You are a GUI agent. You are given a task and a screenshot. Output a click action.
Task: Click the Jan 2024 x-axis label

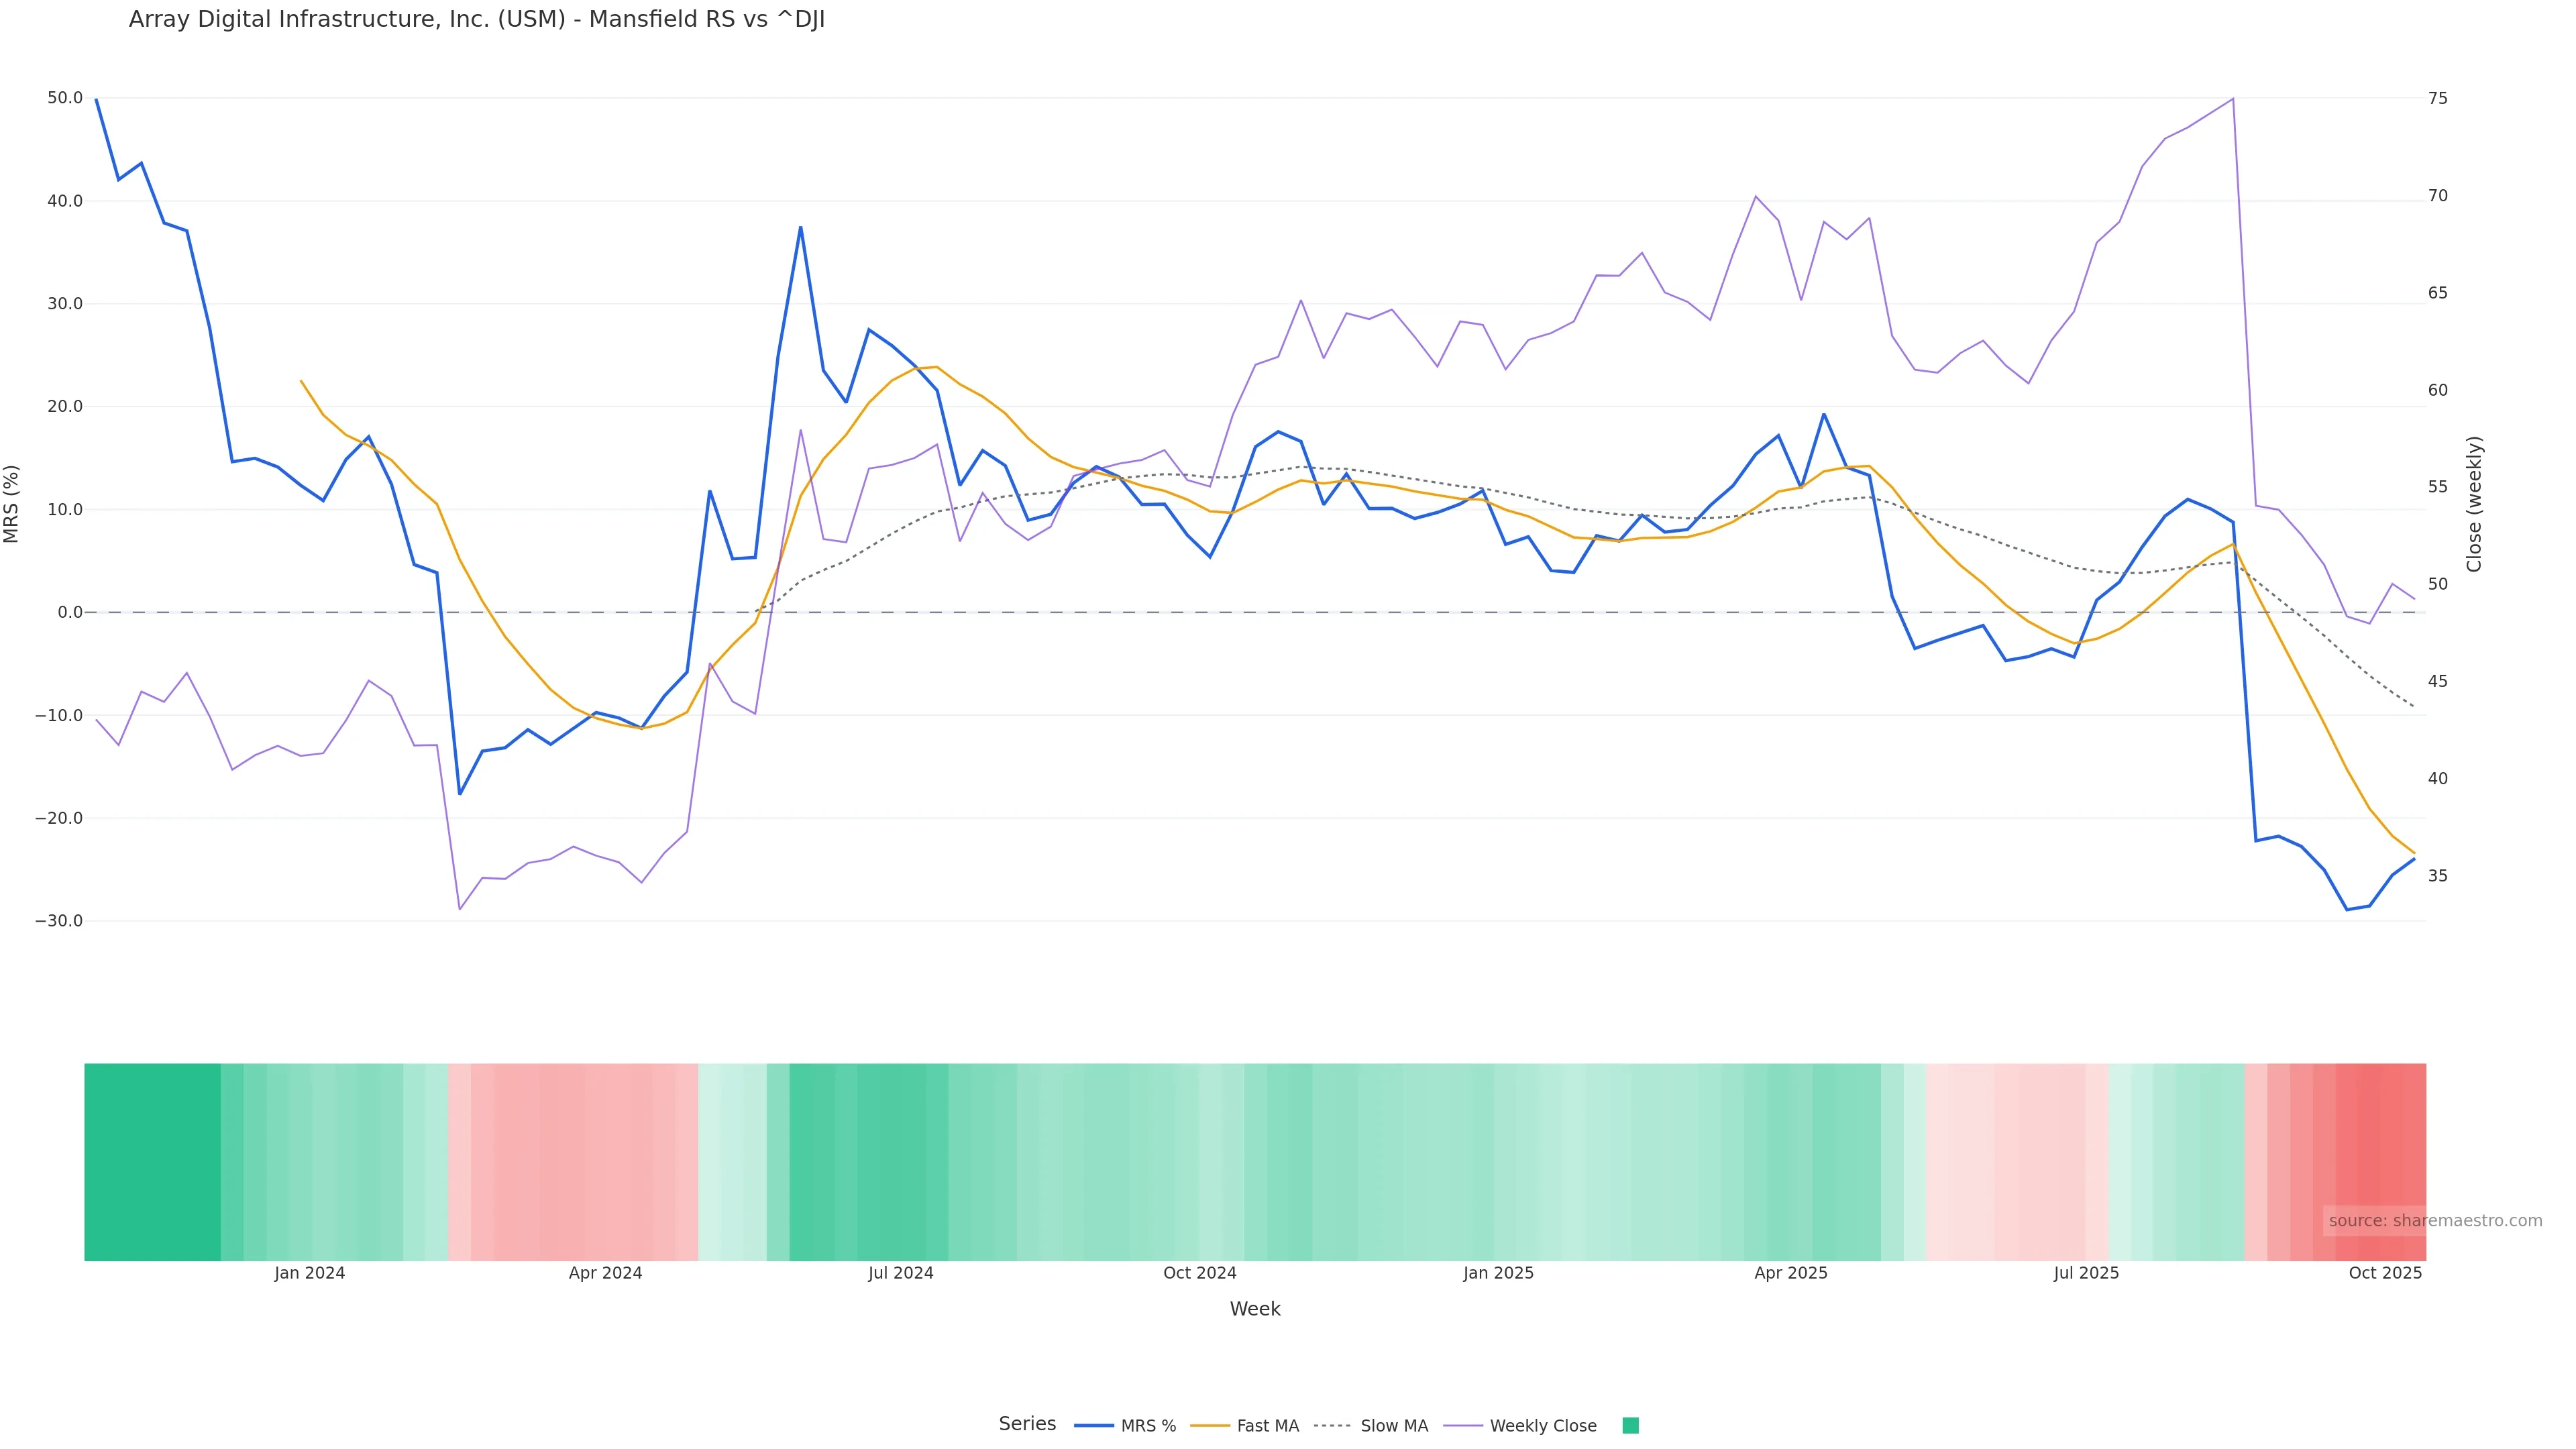(309, 1273)
